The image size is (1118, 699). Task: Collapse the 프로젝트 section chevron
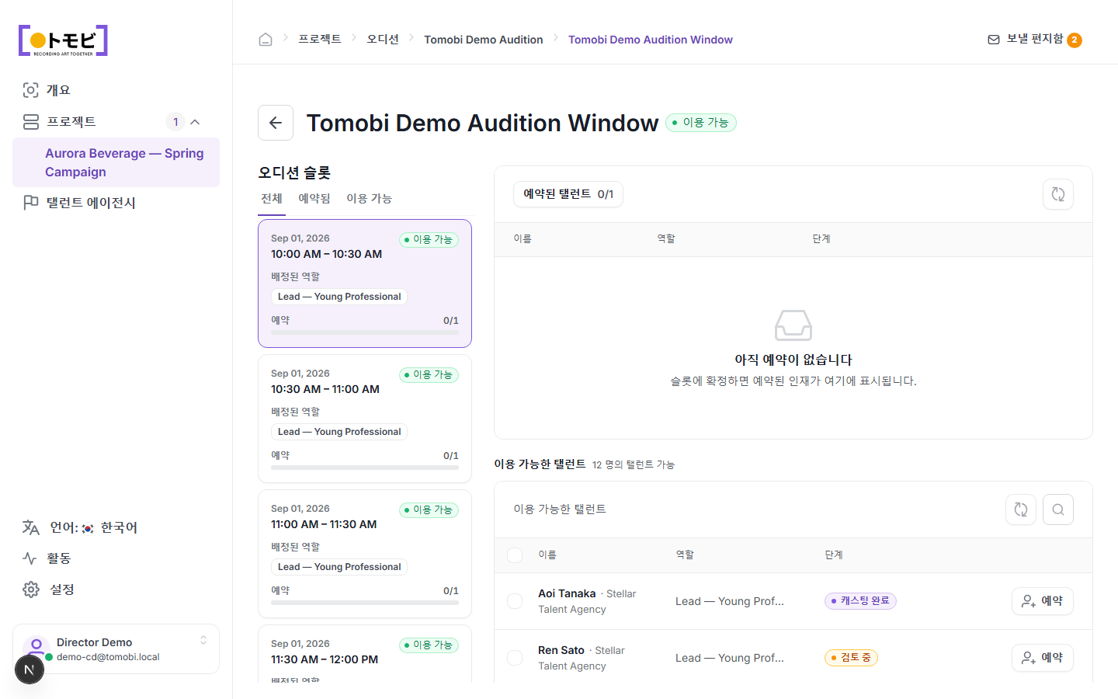tap(195, 122)
